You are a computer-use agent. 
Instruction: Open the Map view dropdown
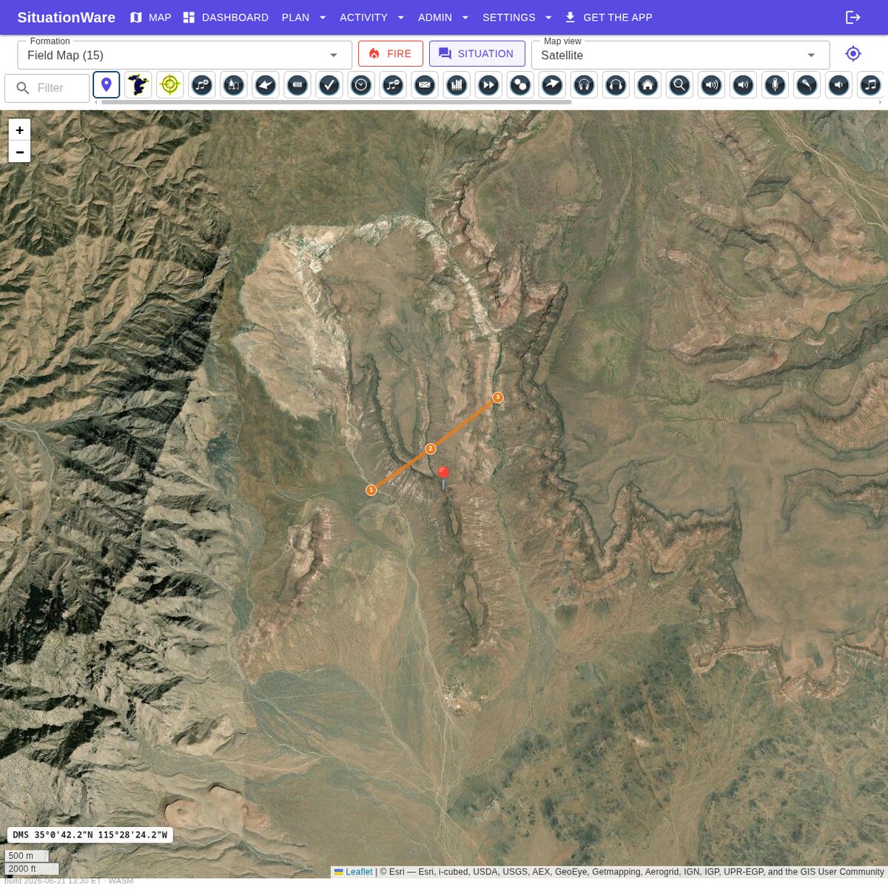[680, 56]
